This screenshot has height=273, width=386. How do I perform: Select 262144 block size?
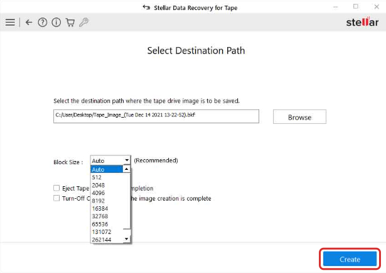tap(107, 240)
